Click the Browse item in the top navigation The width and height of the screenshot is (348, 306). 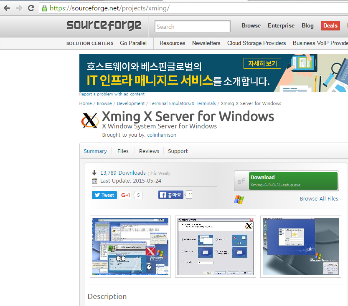pos(251,25)
